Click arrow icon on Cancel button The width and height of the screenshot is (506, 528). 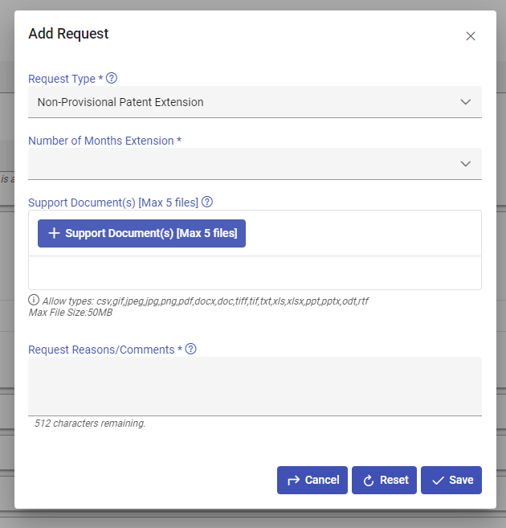[294, 480]
